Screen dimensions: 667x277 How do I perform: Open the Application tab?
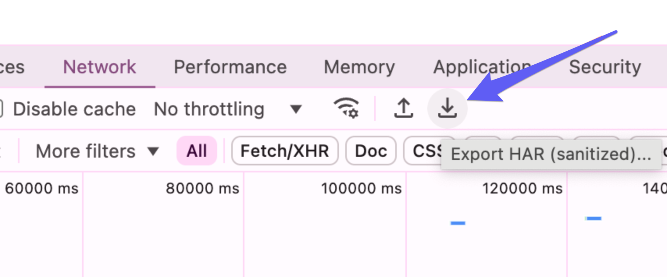click(x=482, y=67)
